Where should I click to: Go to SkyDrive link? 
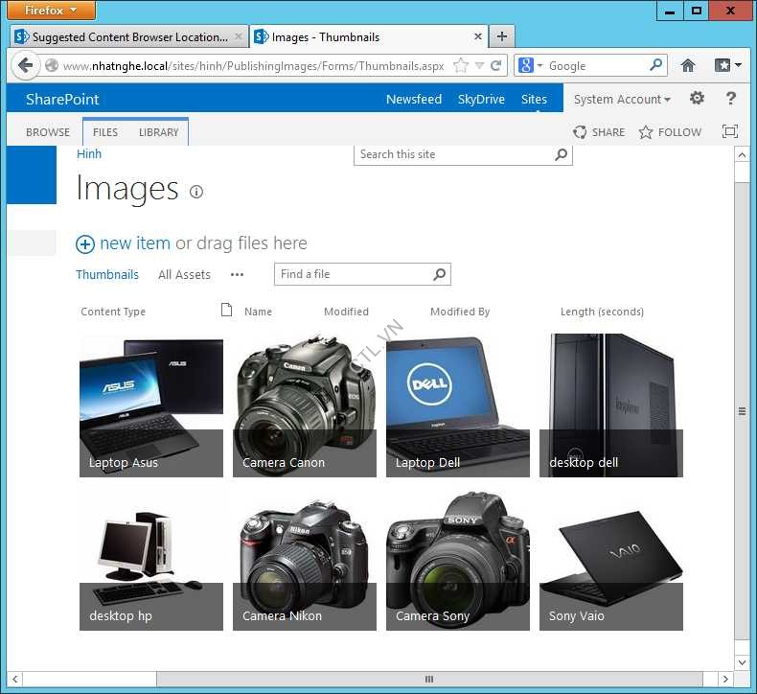pyautogui.click(x=481, y=100)
